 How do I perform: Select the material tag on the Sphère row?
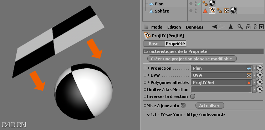234,10
